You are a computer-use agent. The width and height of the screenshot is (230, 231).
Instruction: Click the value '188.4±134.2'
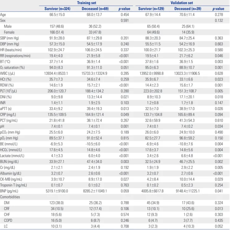coord(94,91)
